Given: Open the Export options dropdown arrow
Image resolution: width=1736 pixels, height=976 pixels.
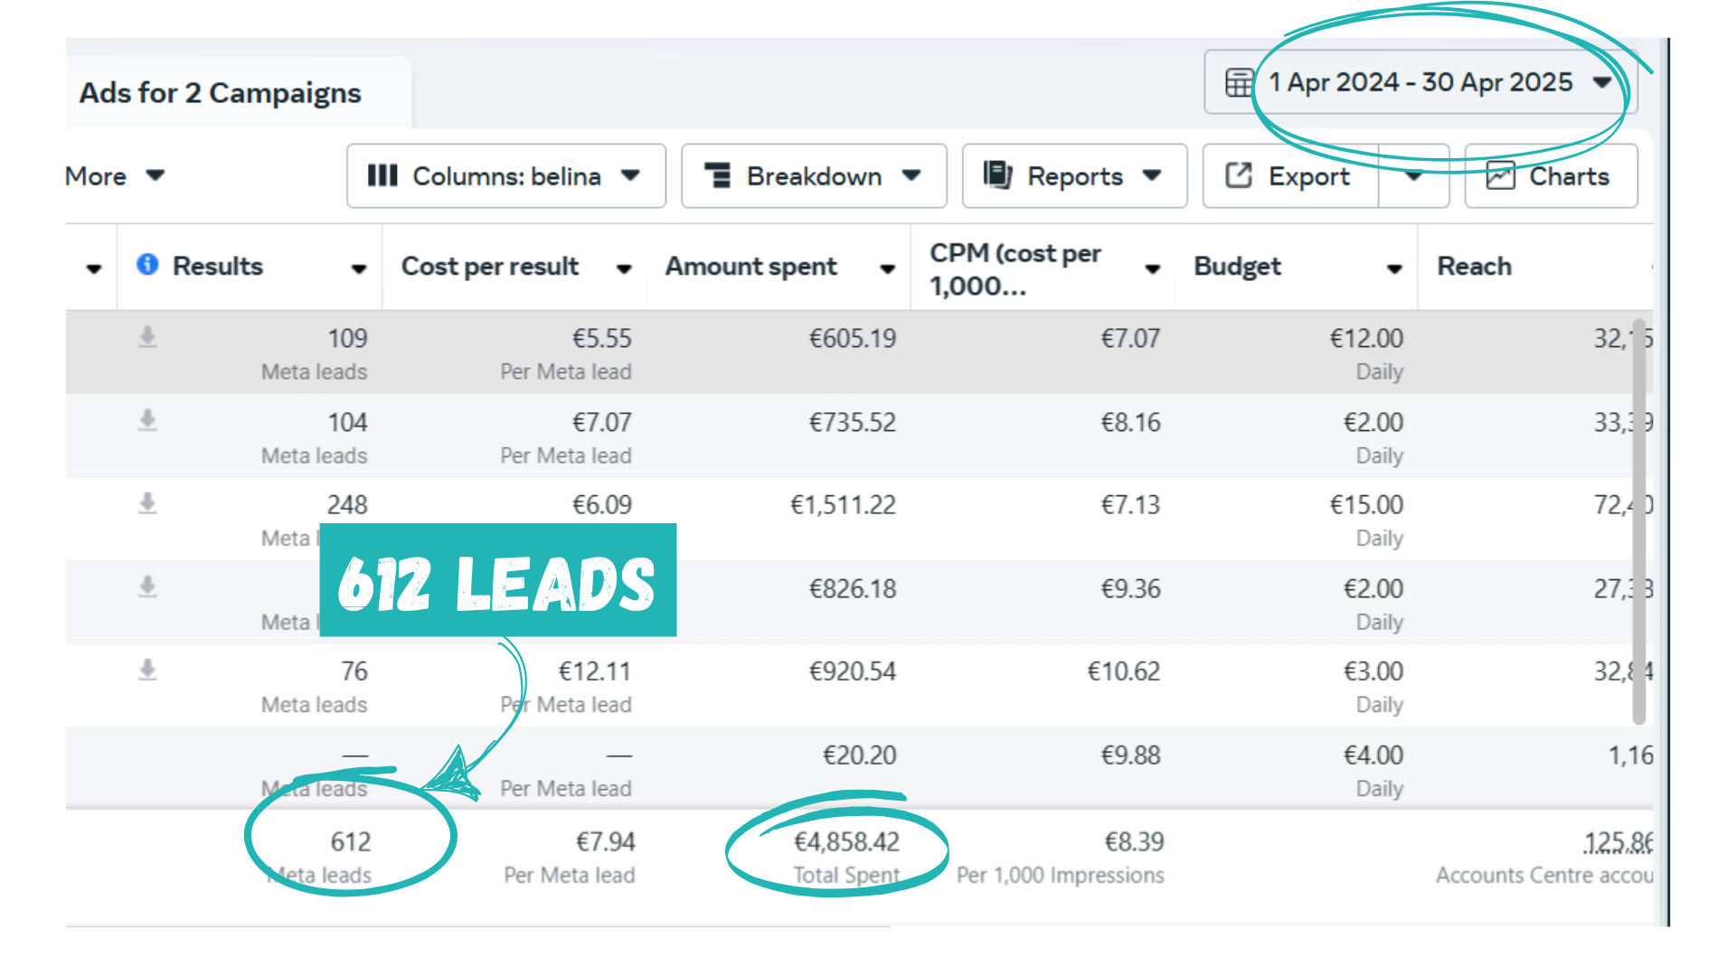Looking at the screenshot, I should [1413, 176].
